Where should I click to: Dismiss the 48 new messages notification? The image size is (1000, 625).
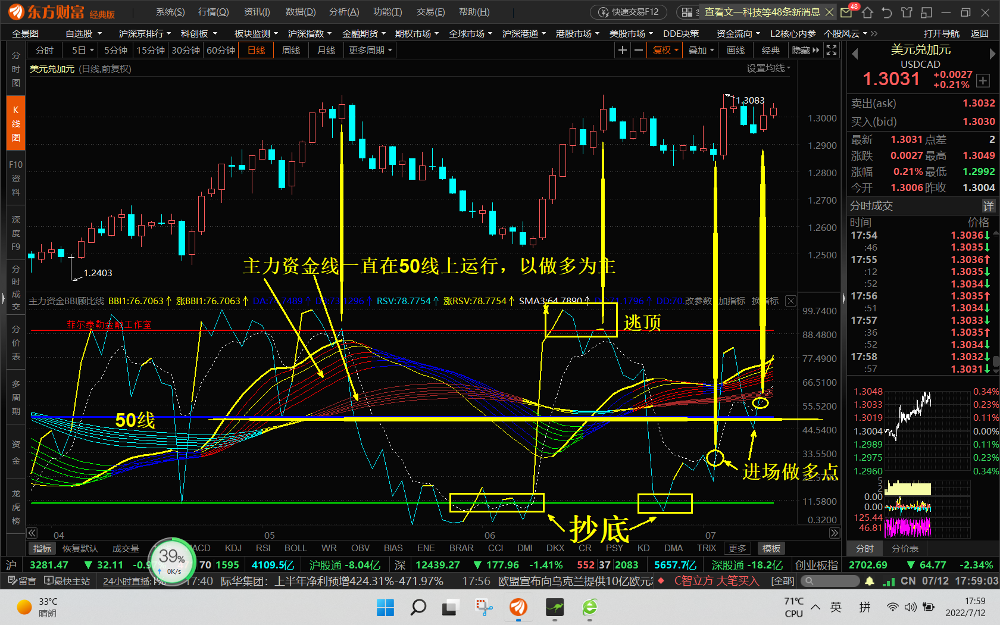click(x=829, y=12)
